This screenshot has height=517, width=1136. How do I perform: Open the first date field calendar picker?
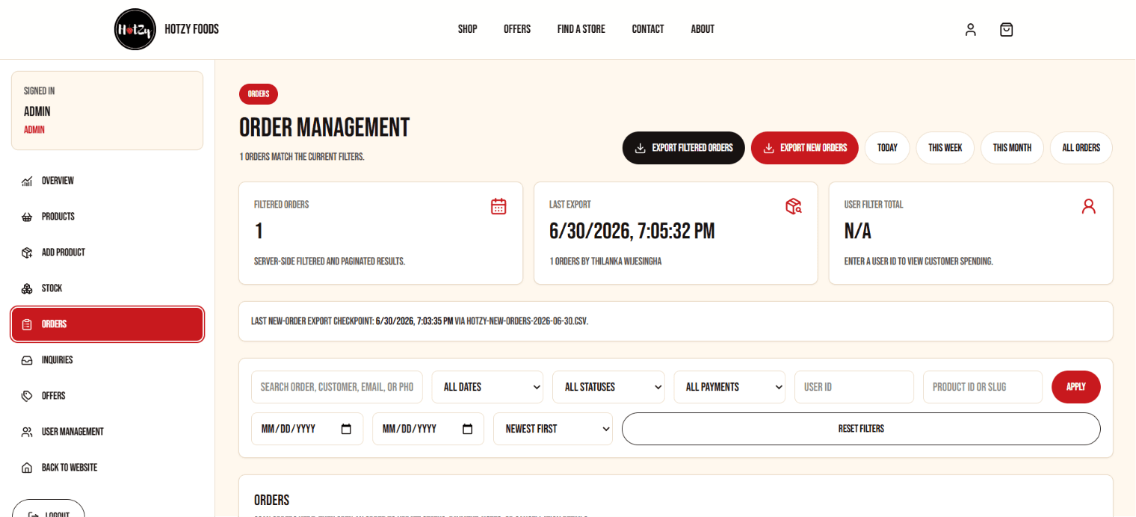[x=346, y=429]
